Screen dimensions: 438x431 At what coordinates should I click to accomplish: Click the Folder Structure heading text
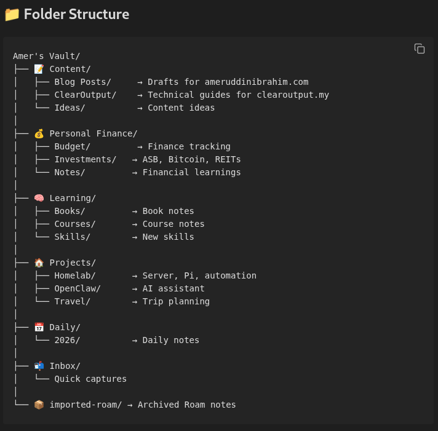tap(76, 14)
